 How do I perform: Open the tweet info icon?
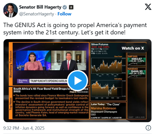tap(148, 128)
